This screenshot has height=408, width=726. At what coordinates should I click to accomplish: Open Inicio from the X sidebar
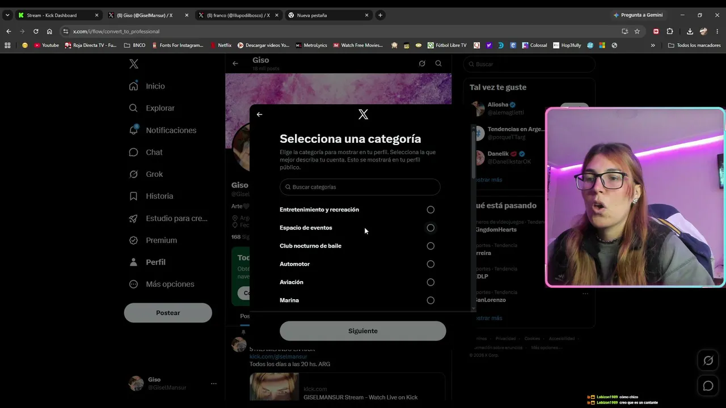(x=147, y=86)
